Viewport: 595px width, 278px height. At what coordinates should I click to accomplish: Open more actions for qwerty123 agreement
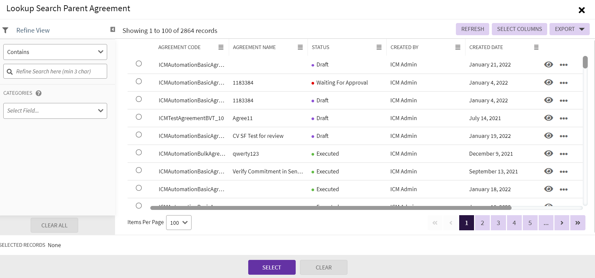click(563, 154)
